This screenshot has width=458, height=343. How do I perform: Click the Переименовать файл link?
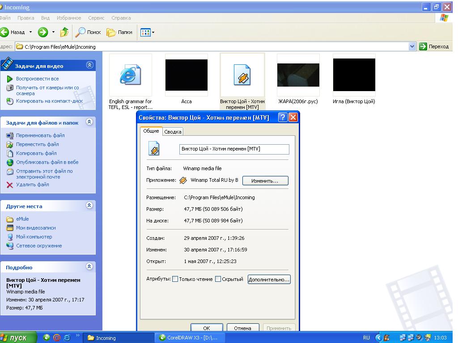[x=40, y=135]
